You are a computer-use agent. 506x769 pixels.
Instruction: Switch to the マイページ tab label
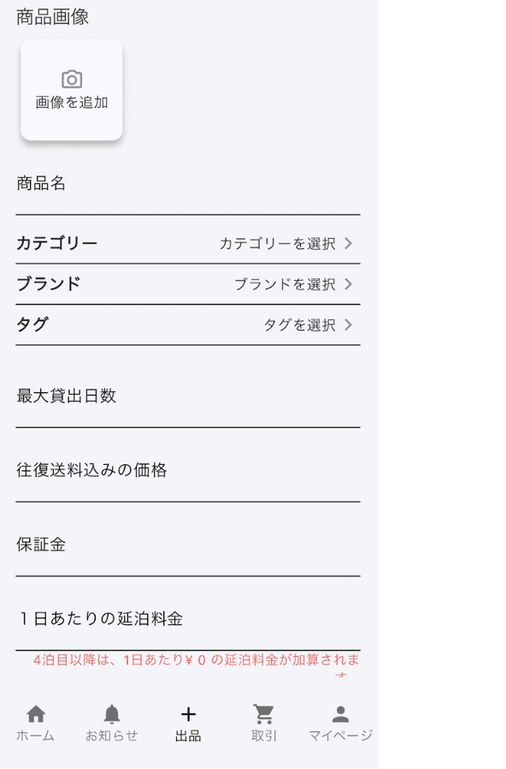[340, 736]
